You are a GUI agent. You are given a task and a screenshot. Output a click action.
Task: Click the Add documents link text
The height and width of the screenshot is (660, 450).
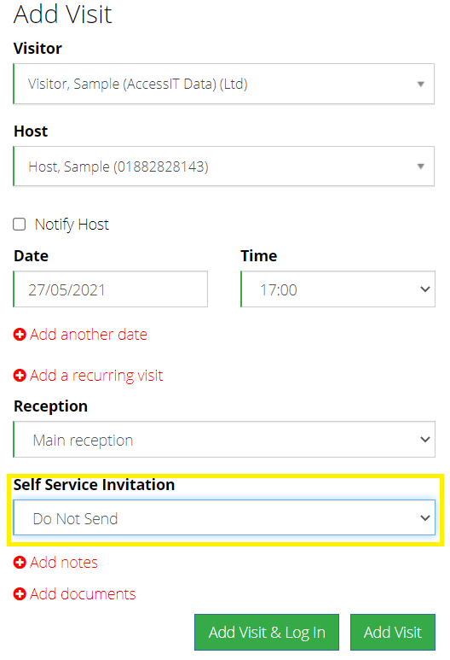pyautogui.click(x=83, y=594)
